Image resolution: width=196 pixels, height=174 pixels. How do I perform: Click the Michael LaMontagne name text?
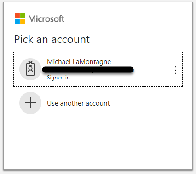coord(79,62)
